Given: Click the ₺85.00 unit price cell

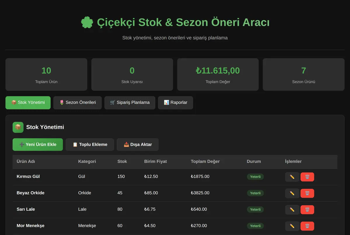Looking at the screenshot, I should tap(151, 193).
